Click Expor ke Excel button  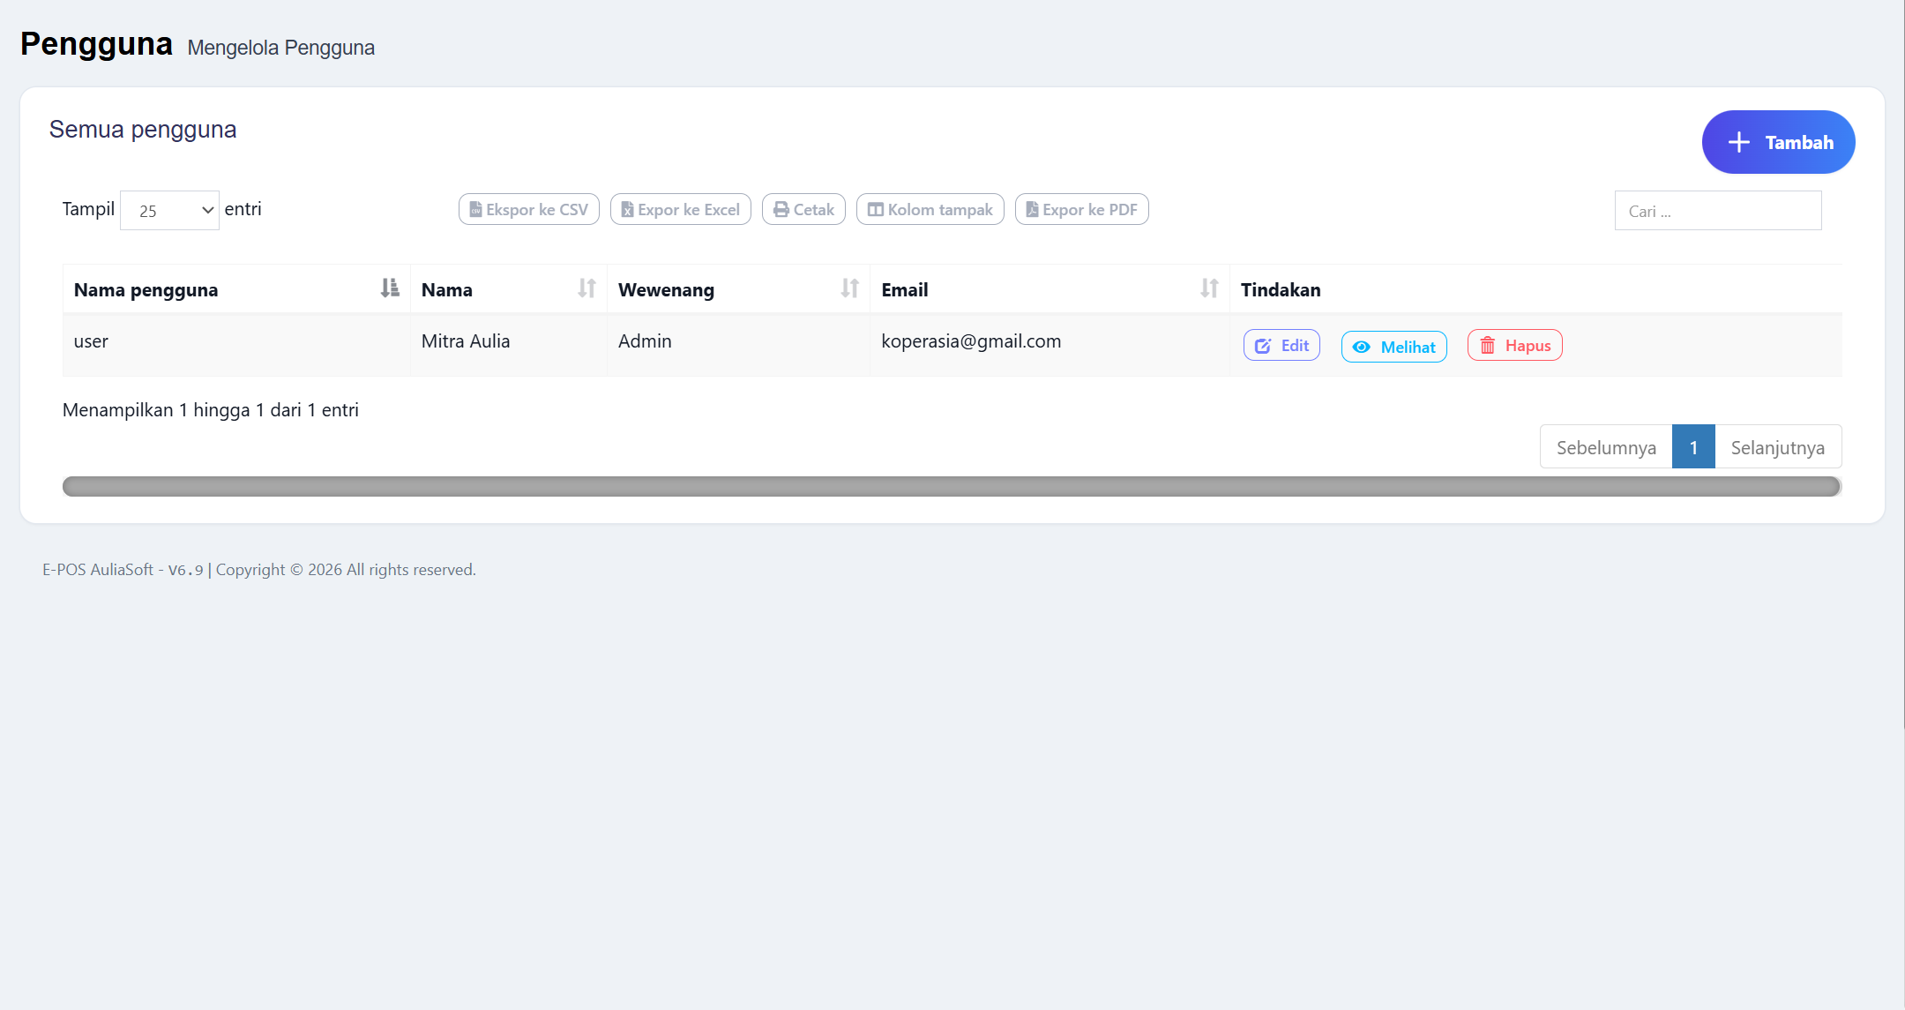pyautogui.click(x=681, y=209)
